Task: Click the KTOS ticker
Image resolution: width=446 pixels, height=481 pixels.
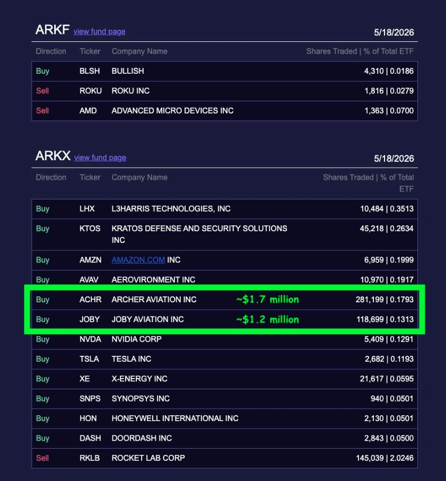Action: pos(90,229)
